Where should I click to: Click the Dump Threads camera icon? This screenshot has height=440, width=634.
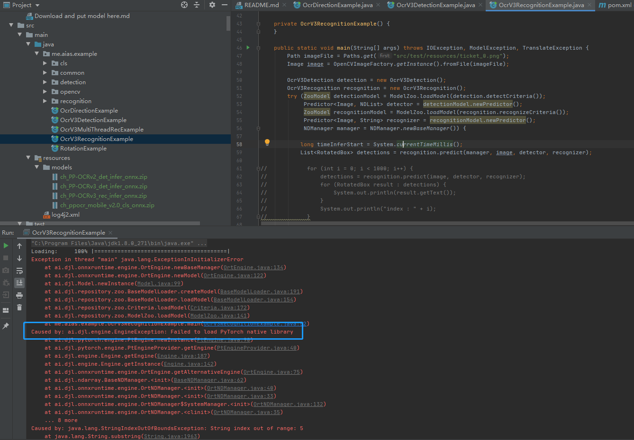(6, 270)
